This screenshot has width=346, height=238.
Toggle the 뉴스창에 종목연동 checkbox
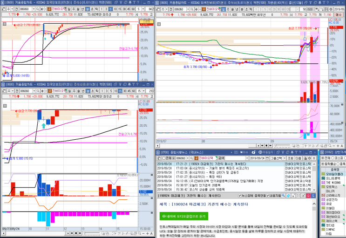240,196
